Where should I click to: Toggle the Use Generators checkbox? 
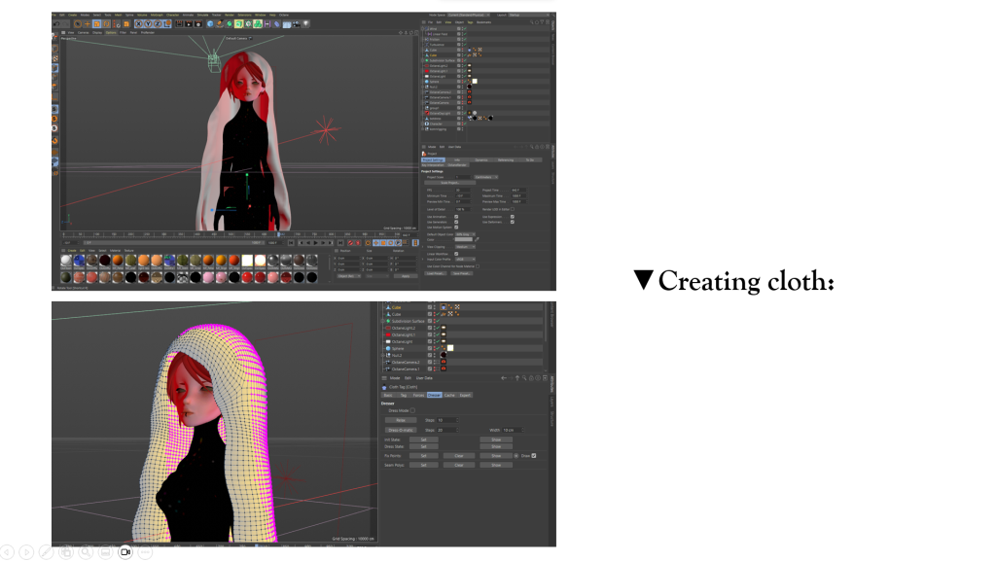[x=456, y=222]
